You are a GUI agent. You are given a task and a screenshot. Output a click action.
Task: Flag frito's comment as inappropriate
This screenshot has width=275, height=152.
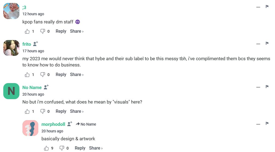click(267, 44)
